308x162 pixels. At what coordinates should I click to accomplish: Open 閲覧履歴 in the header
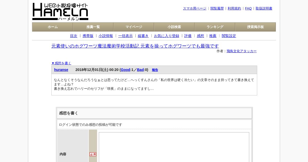point(217,8)
